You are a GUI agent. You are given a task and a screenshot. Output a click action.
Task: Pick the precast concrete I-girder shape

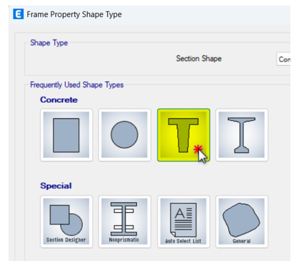242,135
